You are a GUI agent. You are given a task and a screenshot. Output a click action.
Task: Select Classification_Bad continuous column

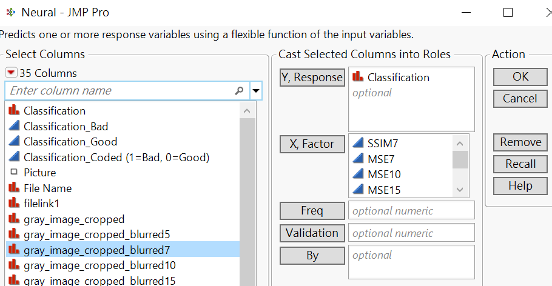(x=66, y=127)
